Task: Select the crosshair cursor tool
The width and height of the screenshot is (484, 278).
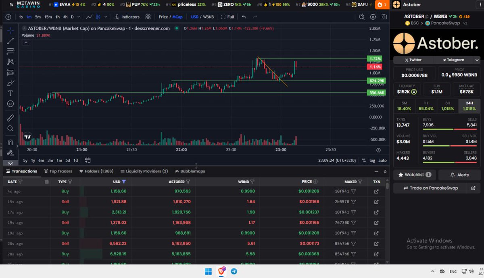Action: point(10,30)
